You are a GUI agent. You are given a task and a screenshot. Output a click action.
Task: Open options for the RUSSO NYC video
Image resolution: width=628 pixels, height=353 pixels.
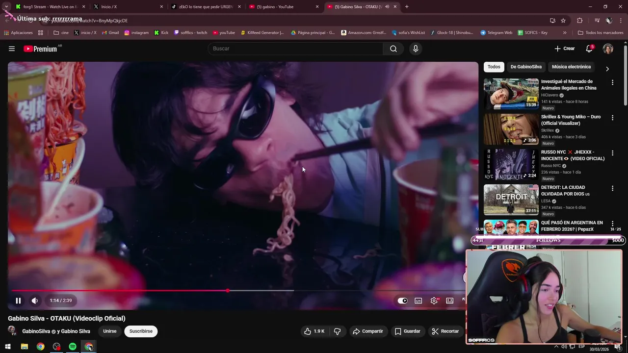[x=612, y=153]
